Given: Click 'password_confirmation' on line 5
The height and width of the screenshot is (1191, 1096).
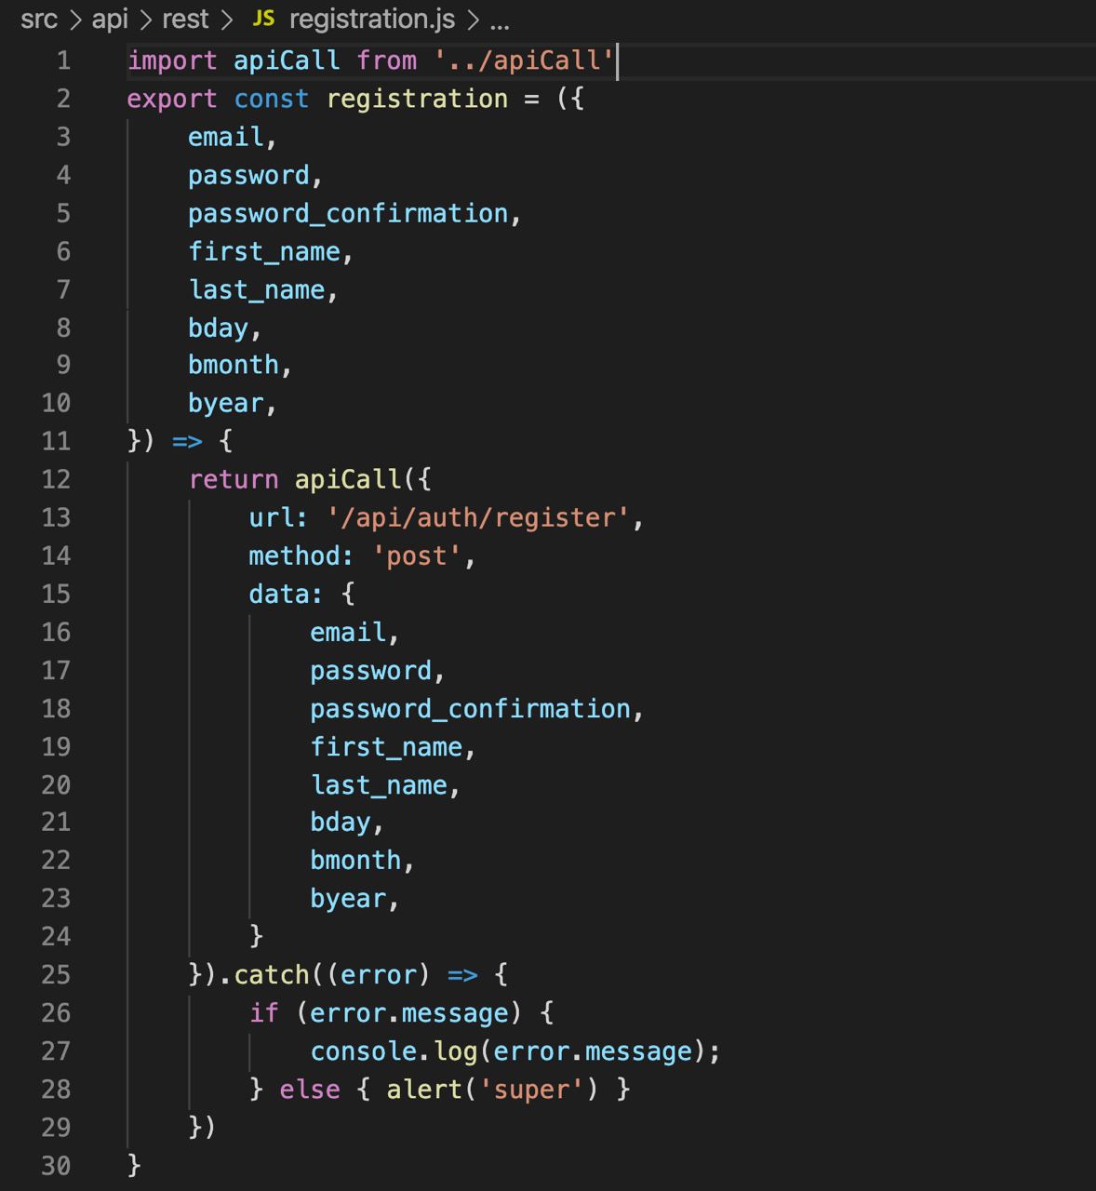Looking at the screenshot, I should [348, 213].
